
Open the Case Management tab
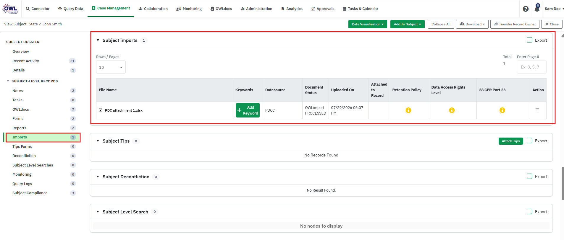point(111,8)
